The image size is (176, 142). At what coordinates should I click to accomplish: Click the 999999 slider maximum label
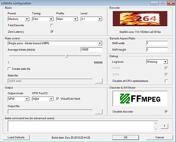tap(98, 63)
